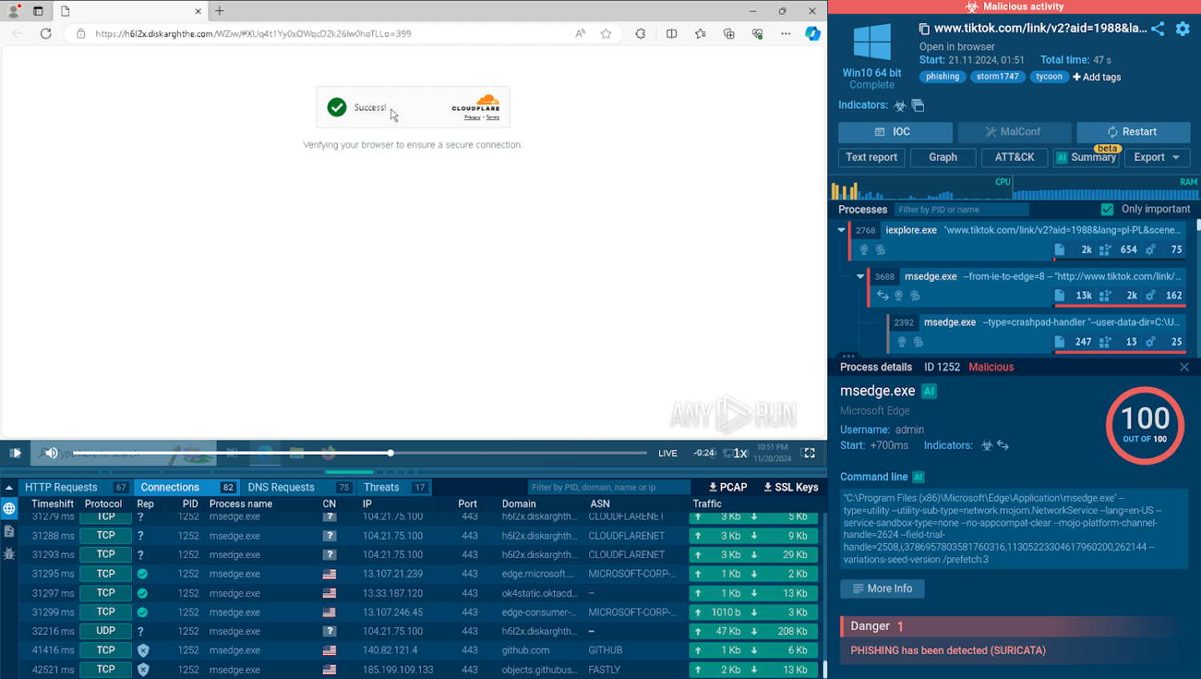Open a new browser tab with plus icon
The image size is (1201, 679).
coord(219,11)
